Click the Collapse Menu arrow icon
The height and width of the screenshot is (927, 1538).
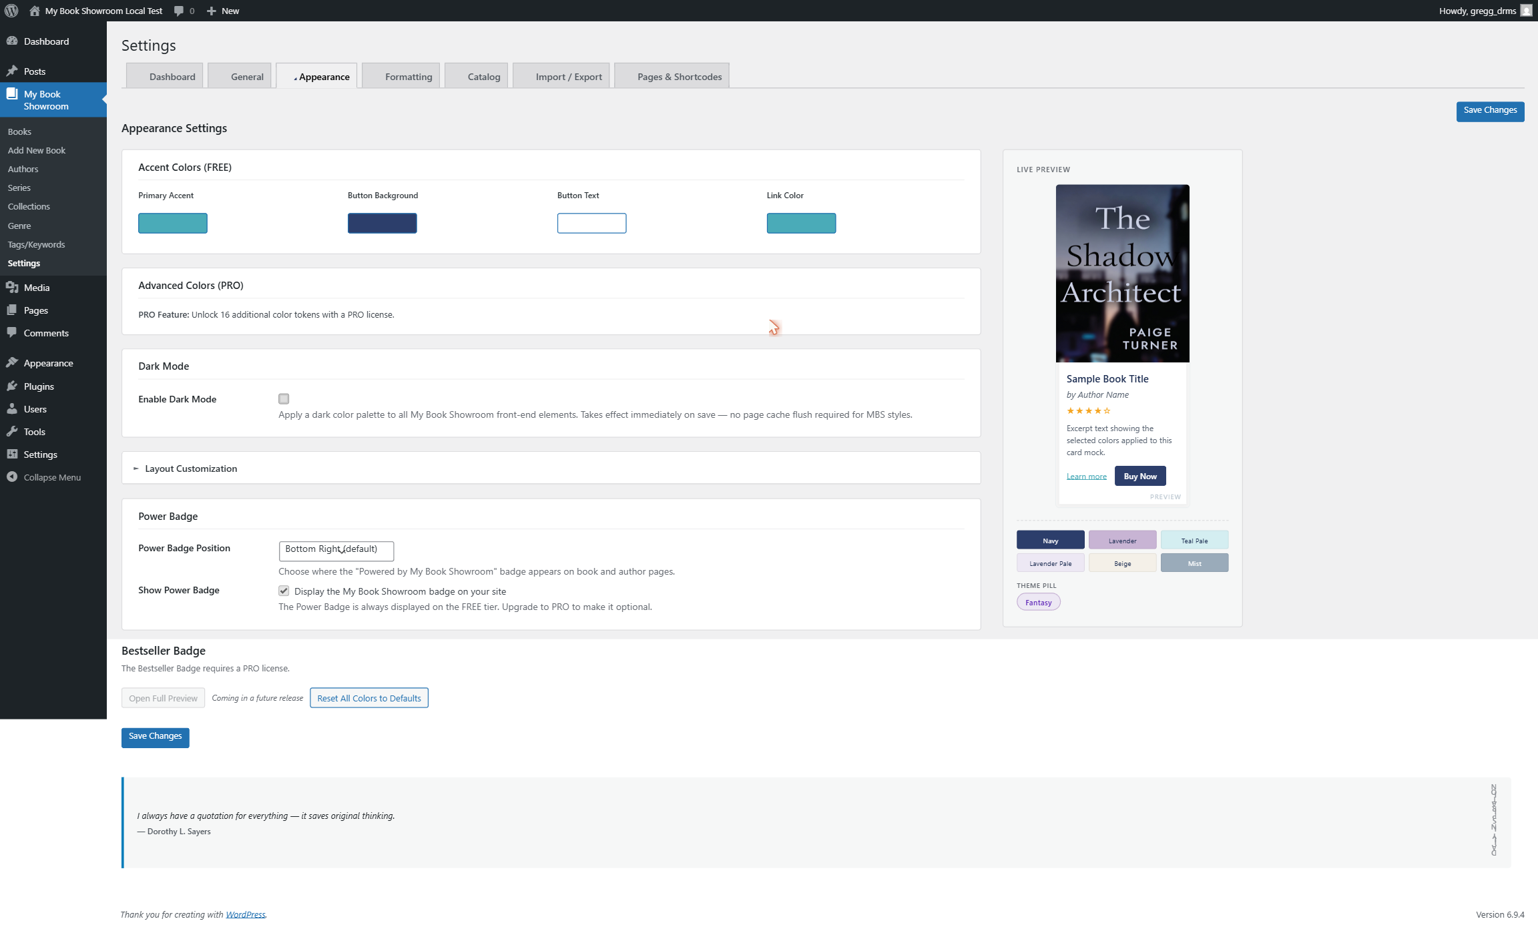(x=12, y=477)
